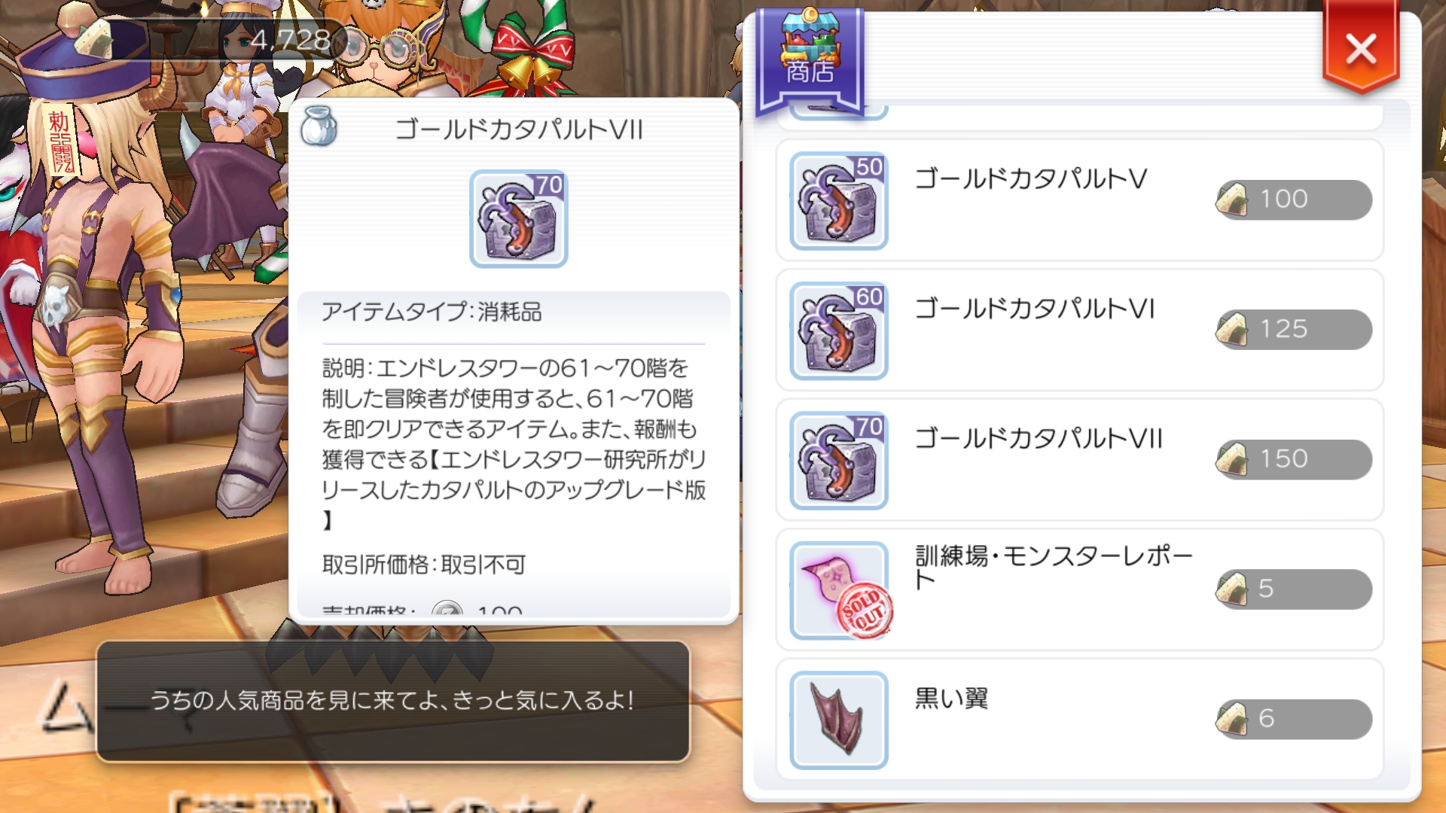
Task: Close the shop with the red X
Action: [1361, 50]
